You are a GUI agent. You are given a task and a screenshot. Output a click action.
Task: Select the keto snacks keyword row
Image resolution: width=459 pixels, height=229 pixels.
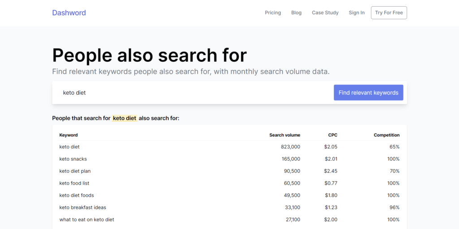(73, 159)
